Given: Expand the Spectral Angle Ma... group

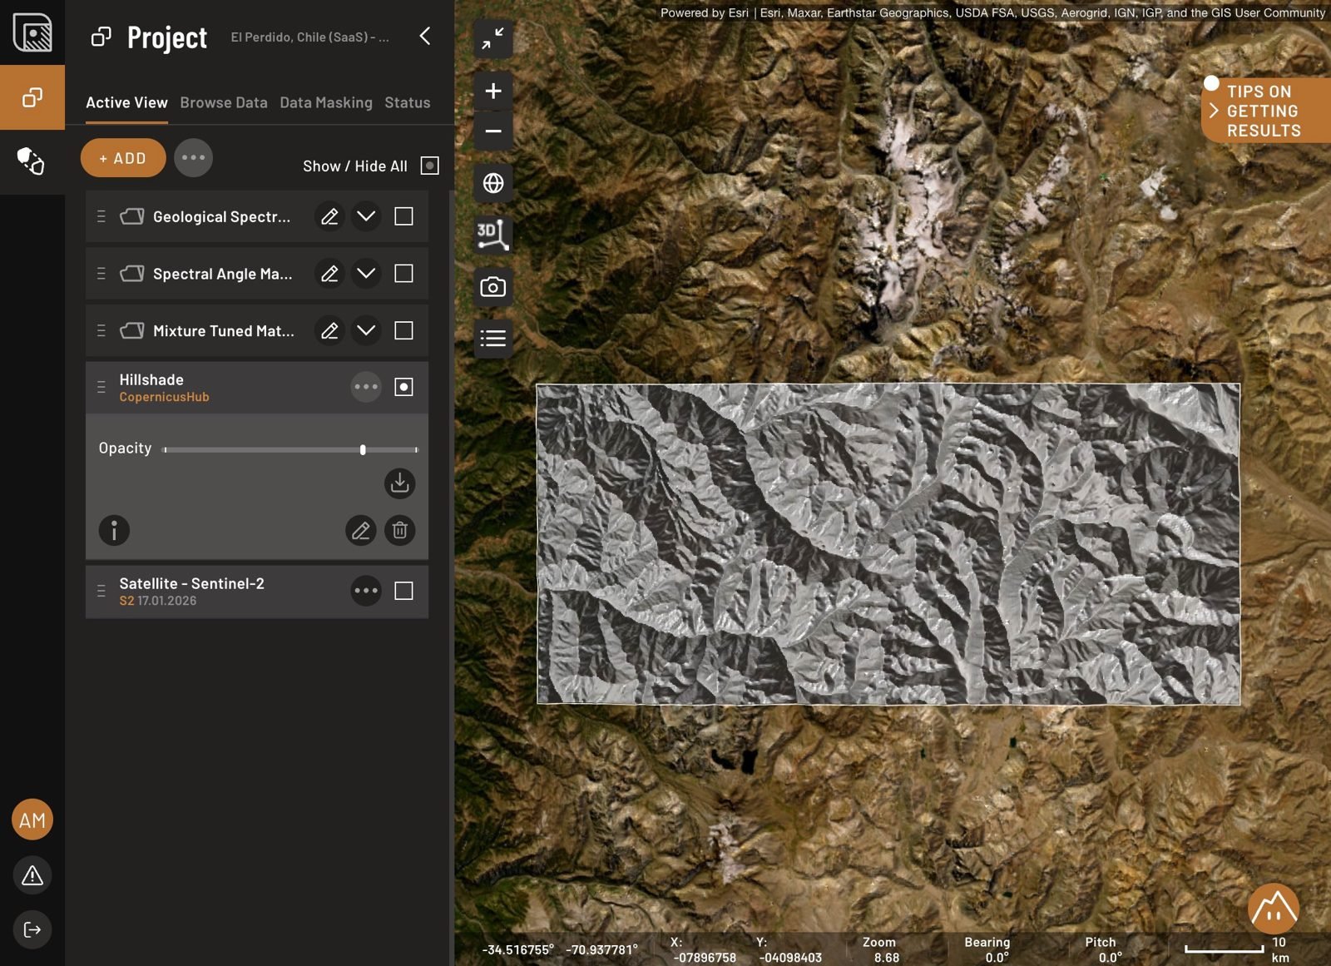Looking at the screenshot, I should coord(366,274).
